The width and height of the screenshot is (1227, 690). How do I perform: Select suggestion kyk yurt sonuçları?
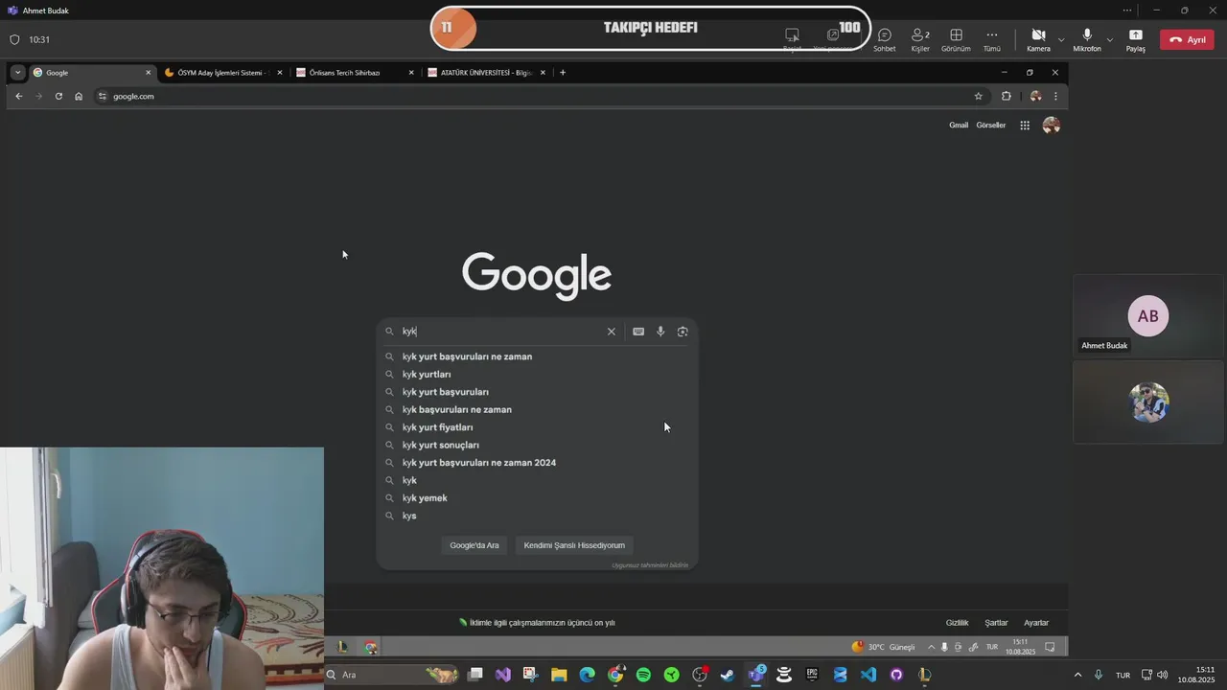pos(537,446)
